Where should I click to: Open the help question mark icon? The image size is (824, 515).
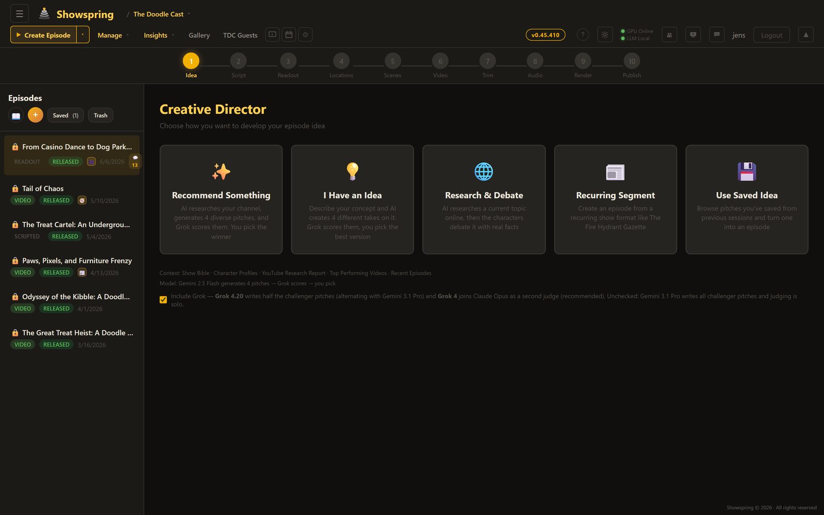point(582,35)
